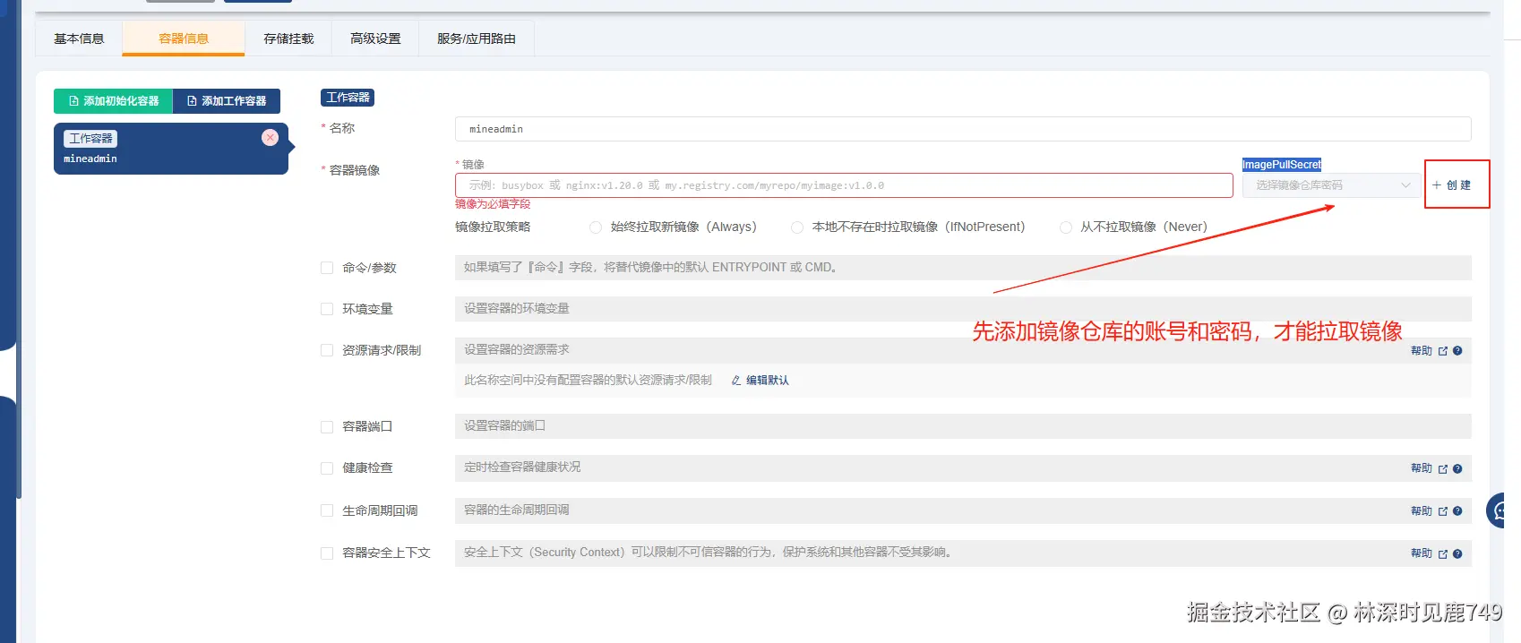1521x643 pixels.
Task: Enable the 命令/参数 checkbox
Action: [327, 268]
